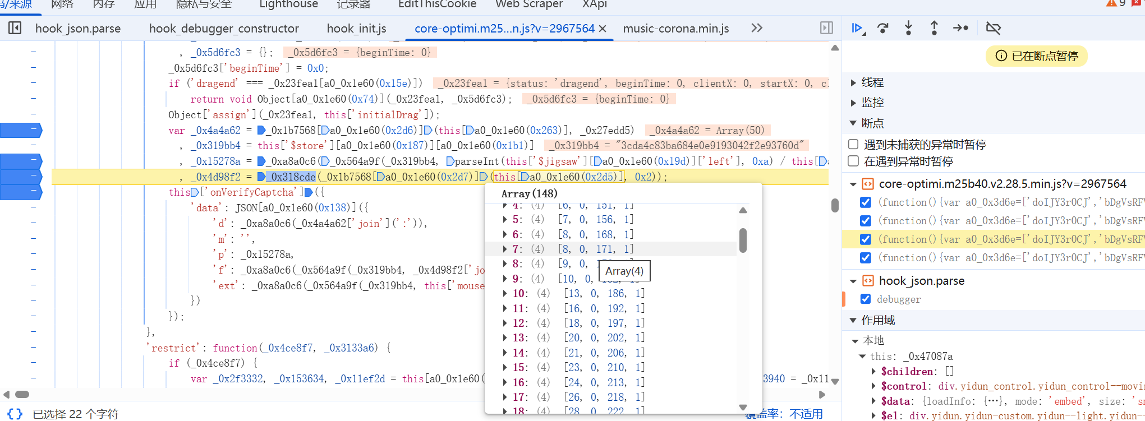Click the third breakpoint code snippet entry
1145x421 pixels.
point(1011,239)
